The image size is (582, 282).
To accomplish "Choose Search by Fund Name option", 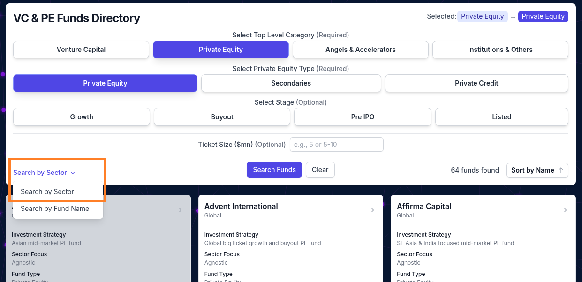I will point(55,209).
